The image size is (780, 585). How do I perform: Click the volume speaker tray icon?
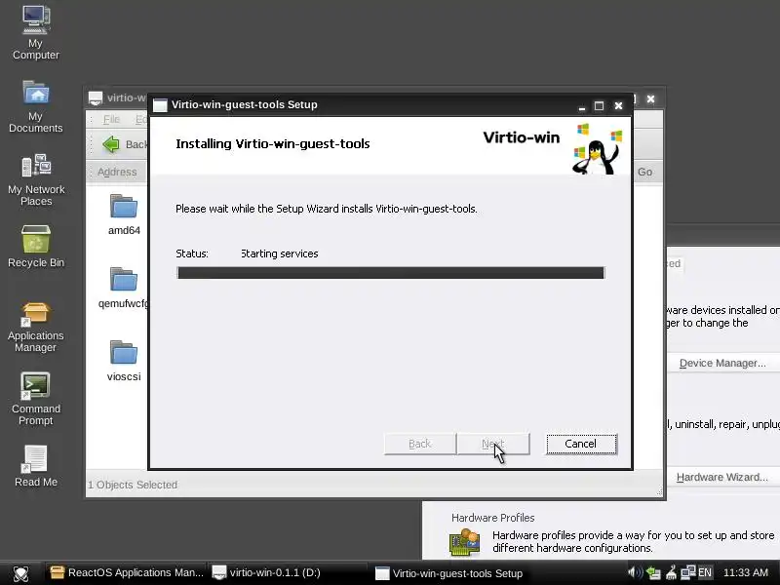tap(636, 572)
